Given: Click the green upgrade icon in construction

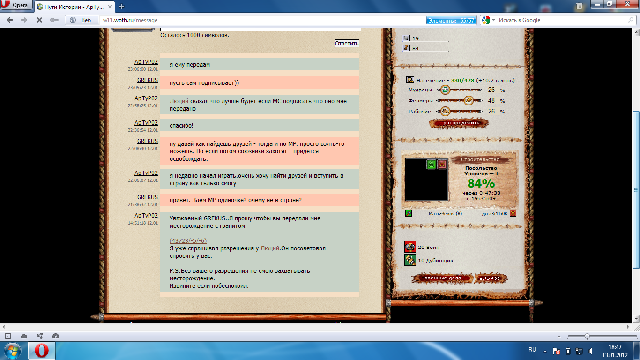Looking at the screenshot, I should [431, 164].
